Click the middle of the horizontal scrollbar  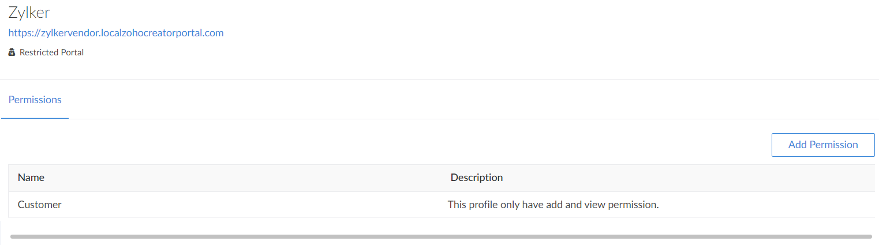coord(441,236)
